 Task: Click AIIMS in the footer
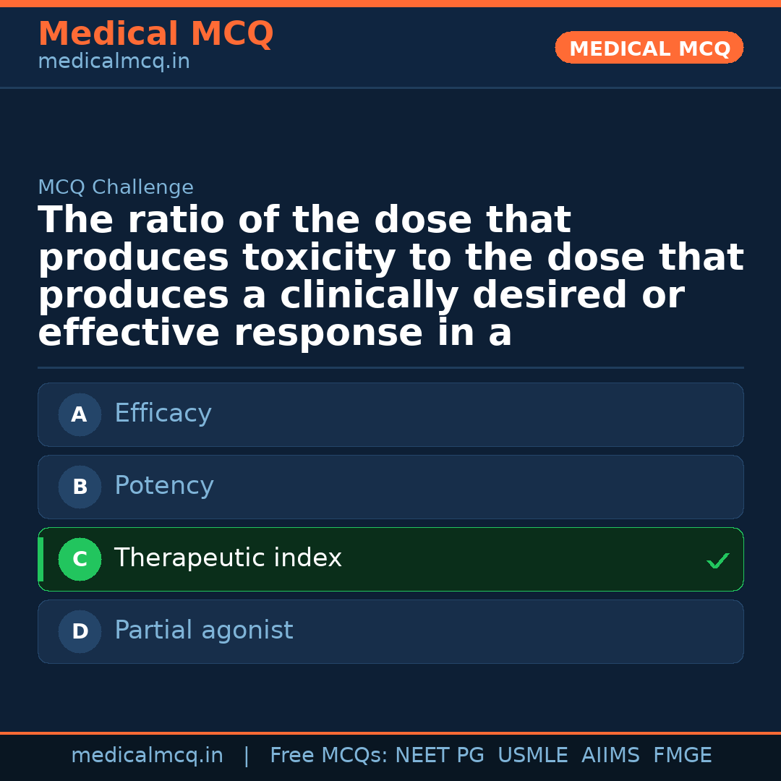[x=610, y=756]
